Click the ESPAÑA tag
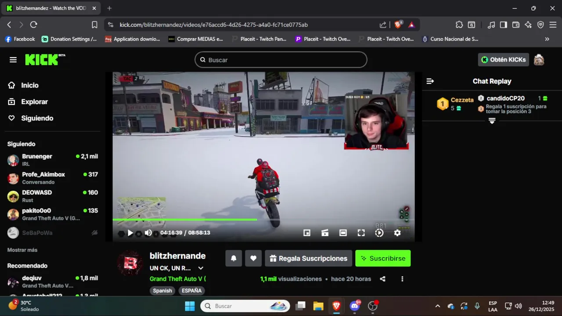Viewport: 562px width, 316px height. click(x=192, y=291)
